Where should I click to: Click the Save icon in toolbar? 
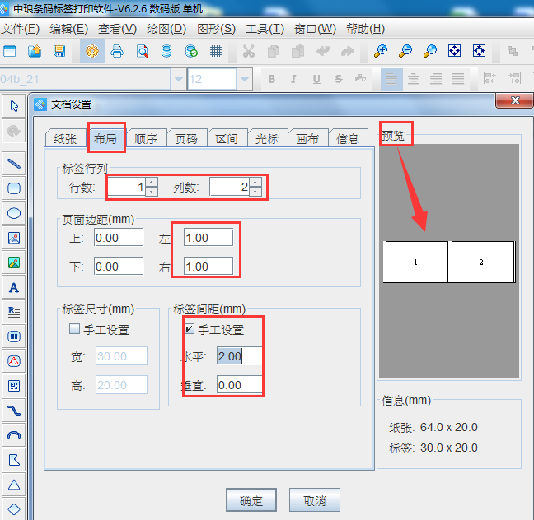click(59, 51)
